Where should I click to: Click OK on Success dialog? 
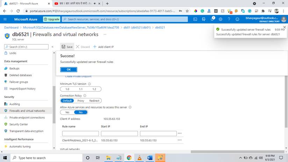[69, 70]
